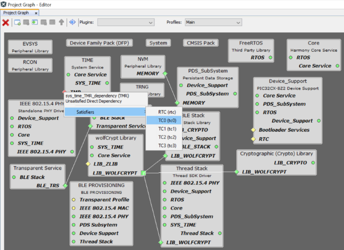Click the wolfCrypt Library node title
This screenshot has height=250, width=344.
click(x=116, y=138)
